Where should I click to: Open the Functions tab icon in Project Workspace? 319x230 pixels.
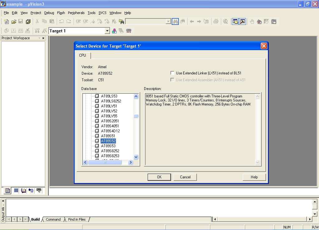click(31, 190)
